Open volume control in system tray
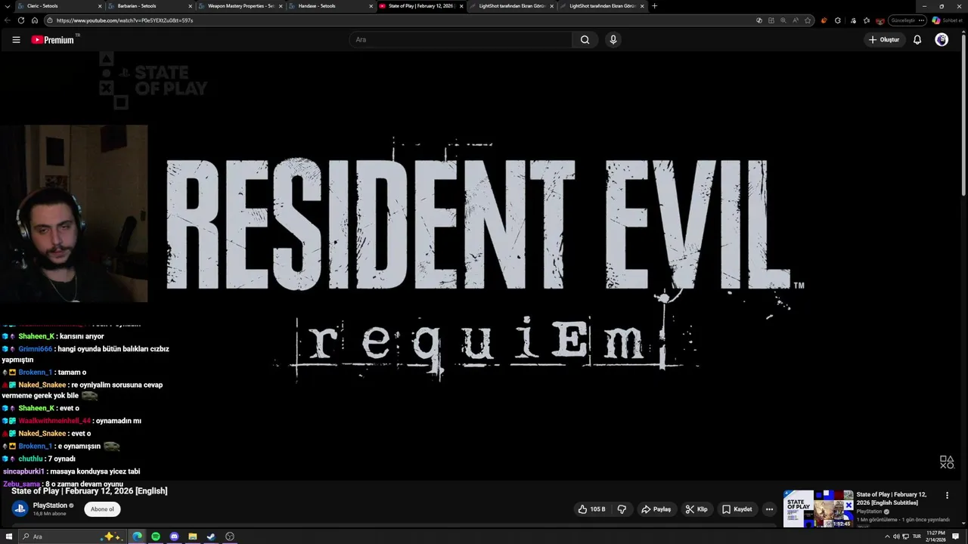 click(x=896, y=536)
